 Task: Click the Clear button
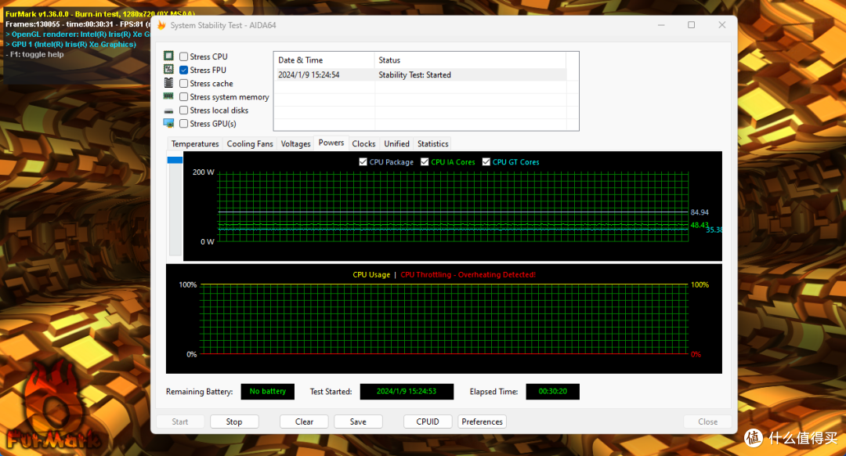tap(304, 422)
